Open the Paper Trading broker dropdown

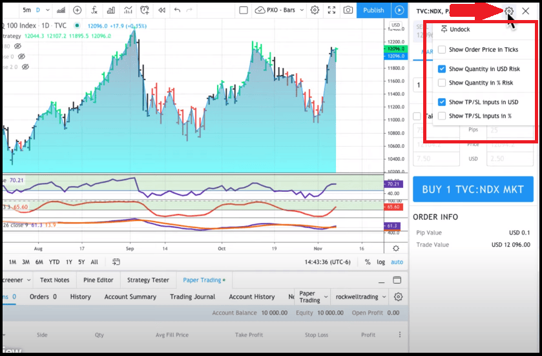(313, 297)
